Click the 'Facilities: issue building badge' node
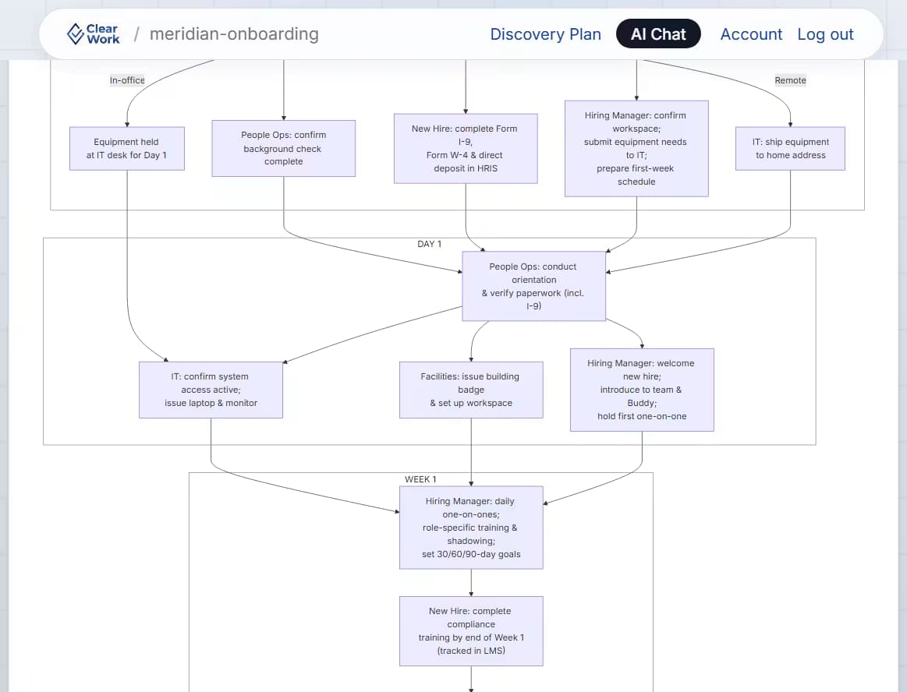 tap(471, 390)
